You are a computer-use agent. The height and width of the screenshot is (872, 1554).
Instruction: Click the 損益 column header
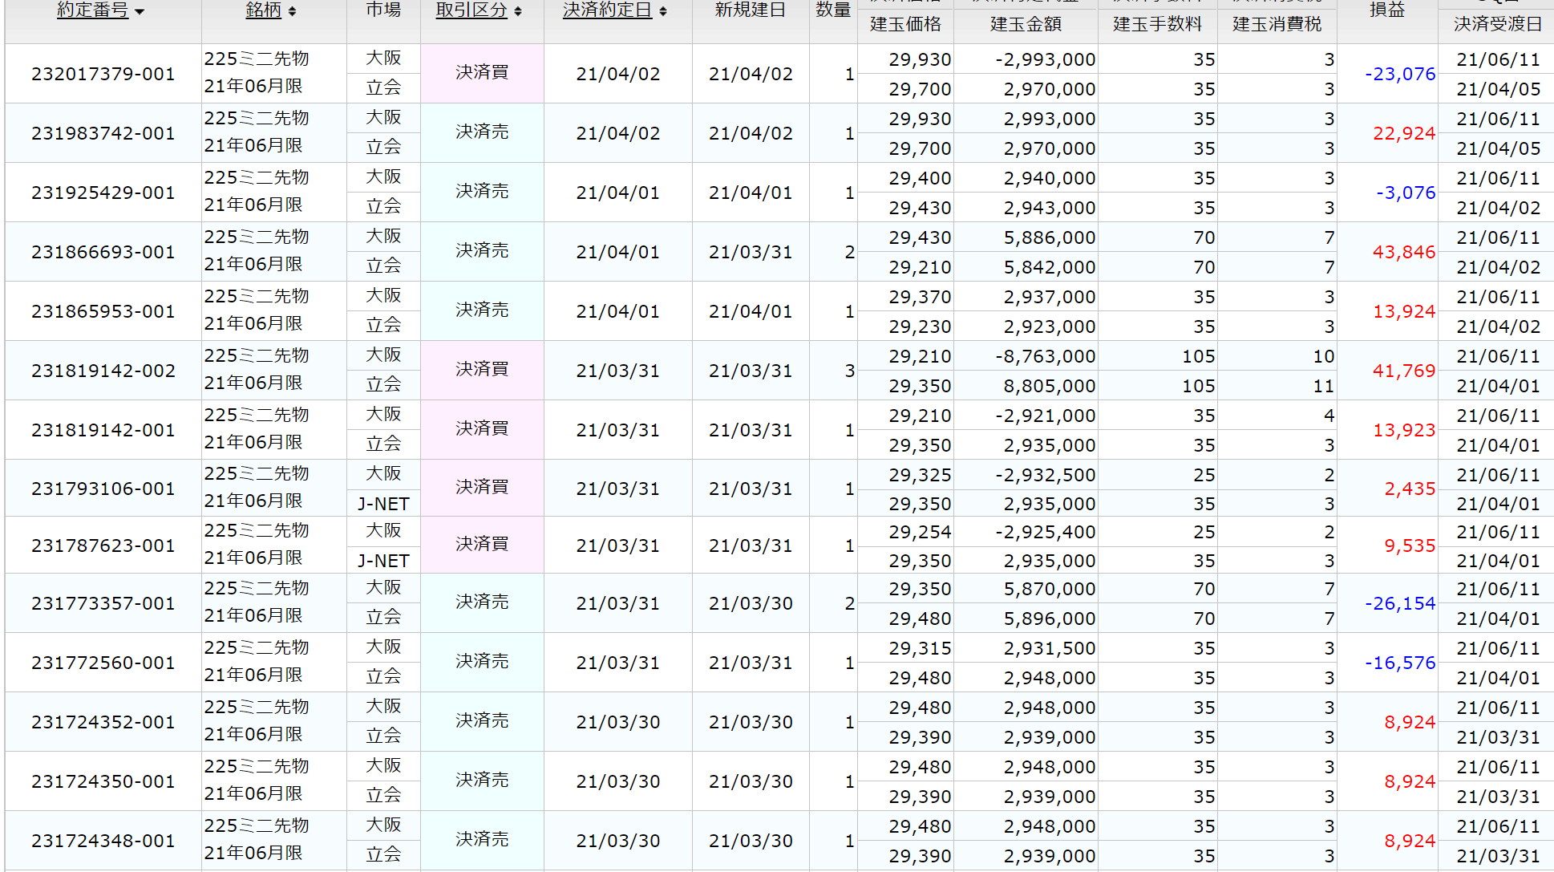click(x=1387, y=10)
